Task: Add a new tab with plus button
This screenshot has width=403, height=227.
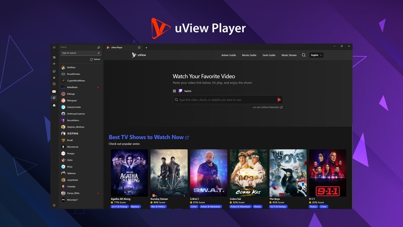Action: [x=146, y=48]
